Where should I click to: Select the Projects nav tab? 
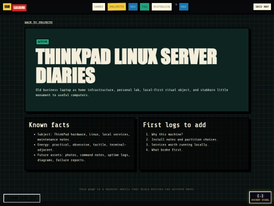(x=117, y=7)
